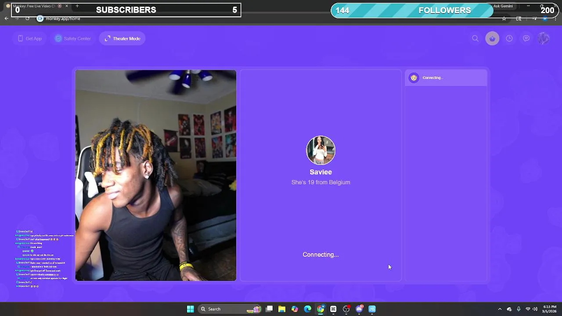Open Microsoft Edge from taskbar
The image size is (562, 316).
pos(308,309)
